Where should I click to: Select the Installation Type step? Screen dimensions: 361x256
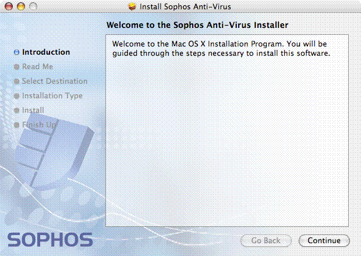point(52,95)
